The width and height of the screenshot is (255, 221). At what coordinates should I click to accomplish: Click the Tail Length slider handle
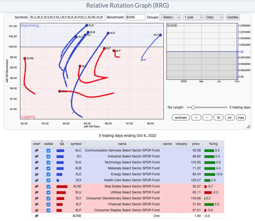click(x=193, y=107)
